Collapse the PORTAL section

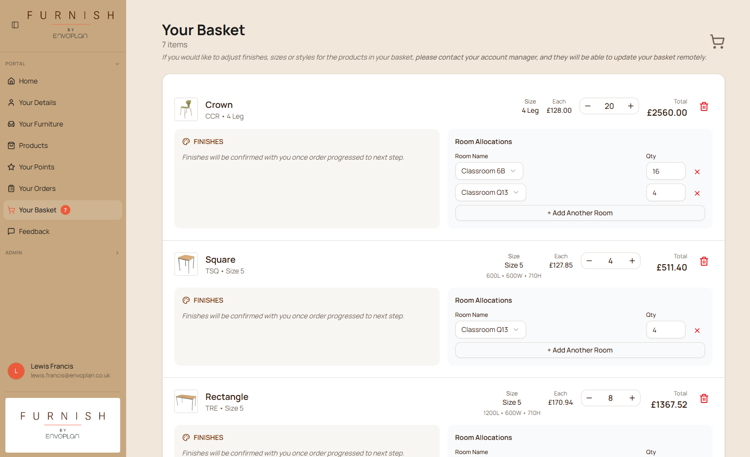coord(63,64)
